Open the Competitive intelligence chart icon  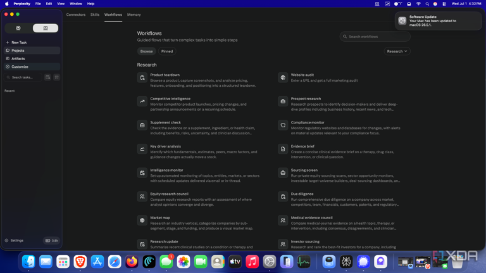pos(142,101)
